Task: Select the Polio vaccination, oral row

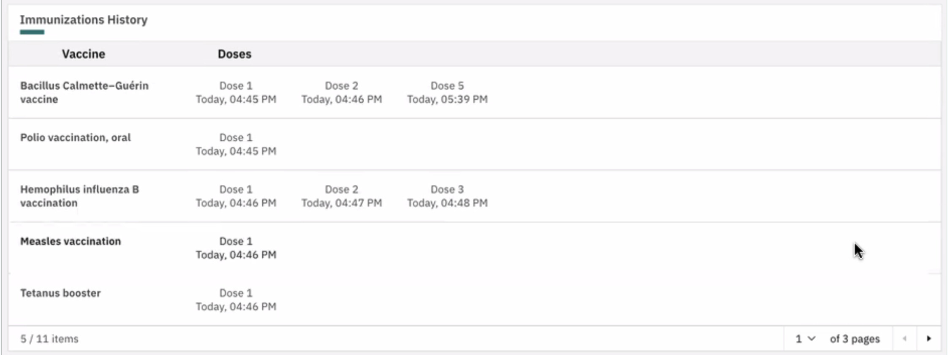Action: (474, 145)
